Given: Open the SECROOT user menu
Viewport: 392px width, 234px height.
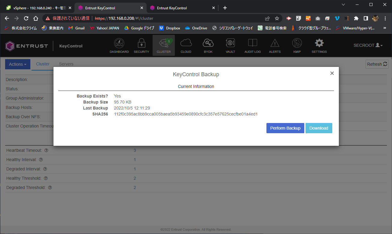Looking at the screenshot, I should point(368,45).
